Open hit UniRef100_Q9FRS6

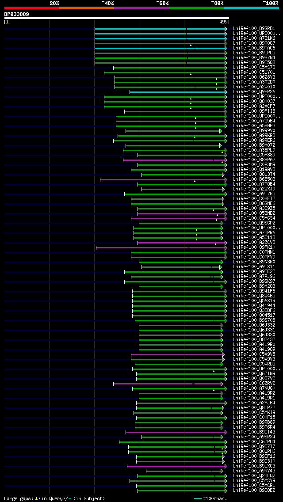coord(254,92)
